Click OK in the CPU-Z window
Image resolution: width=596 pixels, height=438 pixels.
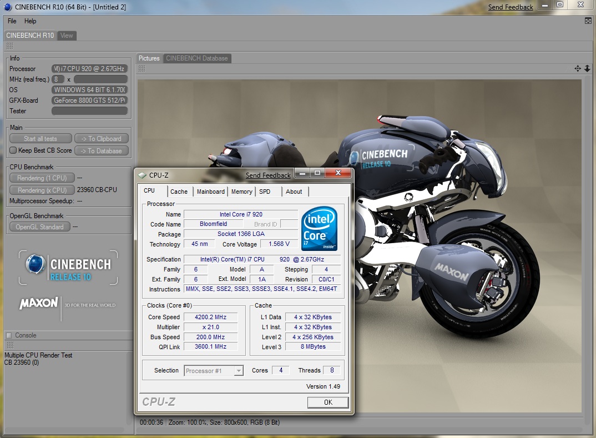click(328, 402)
